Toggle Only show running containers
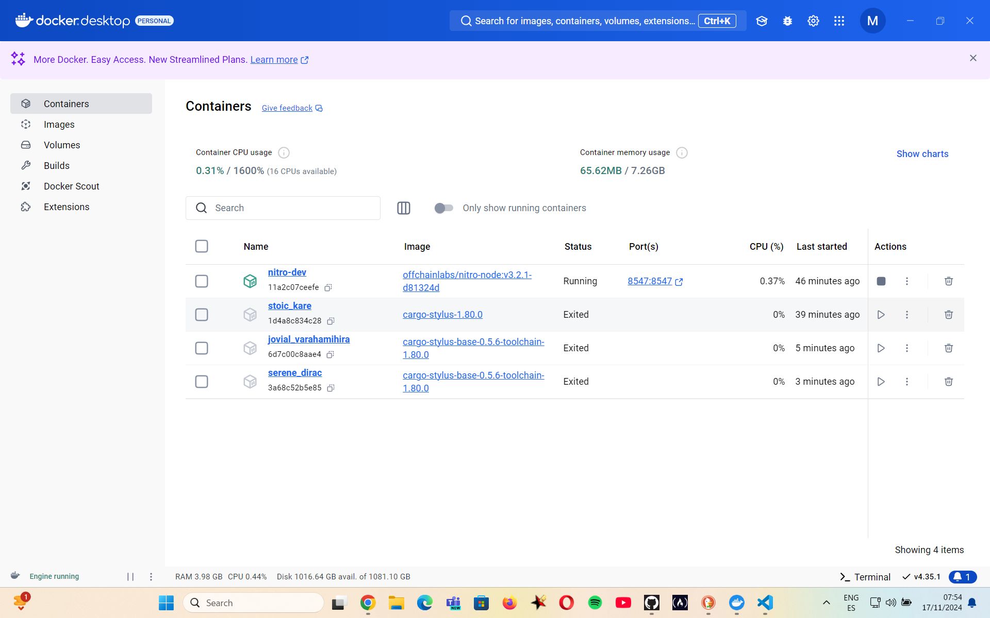The width and height of the screenshot is (990, 618). coord(443,208)
